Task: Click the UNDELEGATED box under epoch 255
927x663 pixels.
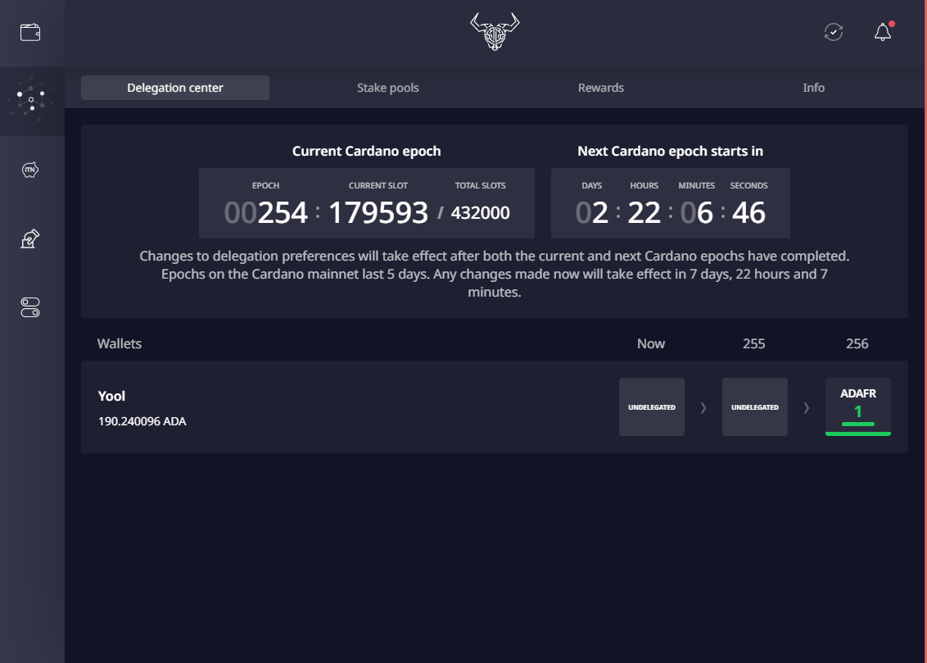Action: tap(755, 407)
